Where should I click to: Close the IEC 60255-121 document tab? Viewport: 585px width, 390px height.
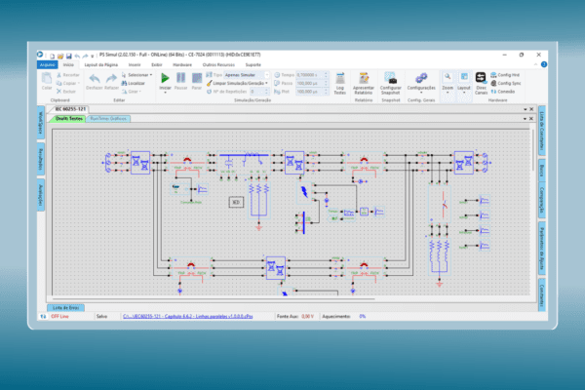(531, 109)
